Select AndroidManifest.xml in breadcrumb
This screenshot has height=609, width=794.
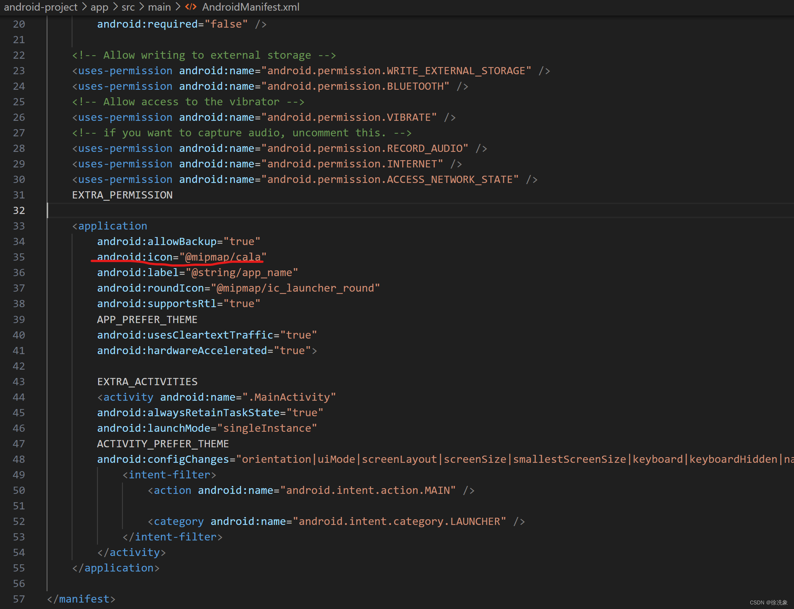(x=251, y=7)
